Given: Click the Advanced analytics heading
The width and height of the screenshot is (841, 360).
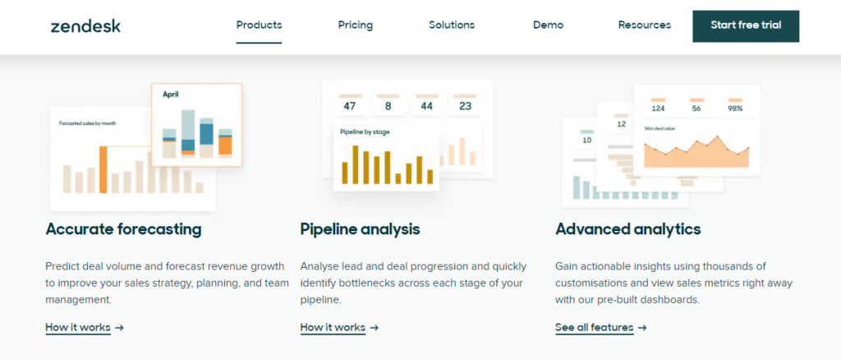Looking at the screenshot, I should click(627, 229).
